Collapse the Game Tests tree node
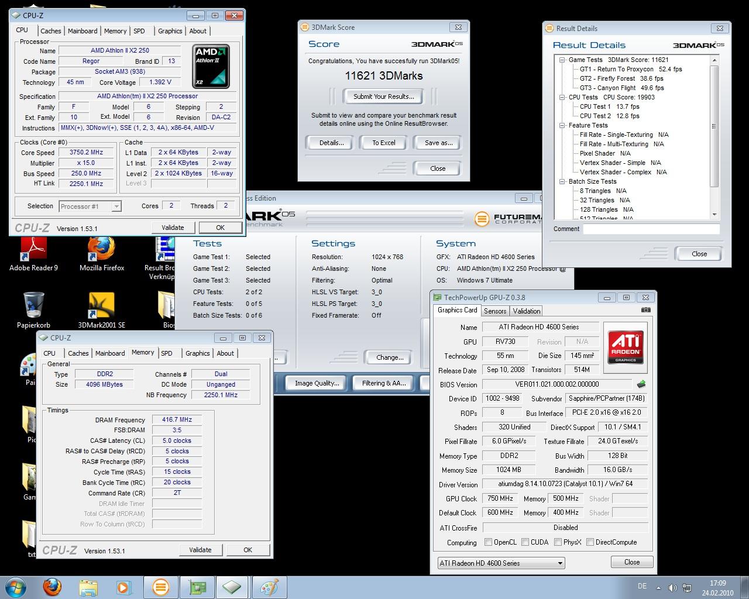749x599 pixels. pos(562,60)
